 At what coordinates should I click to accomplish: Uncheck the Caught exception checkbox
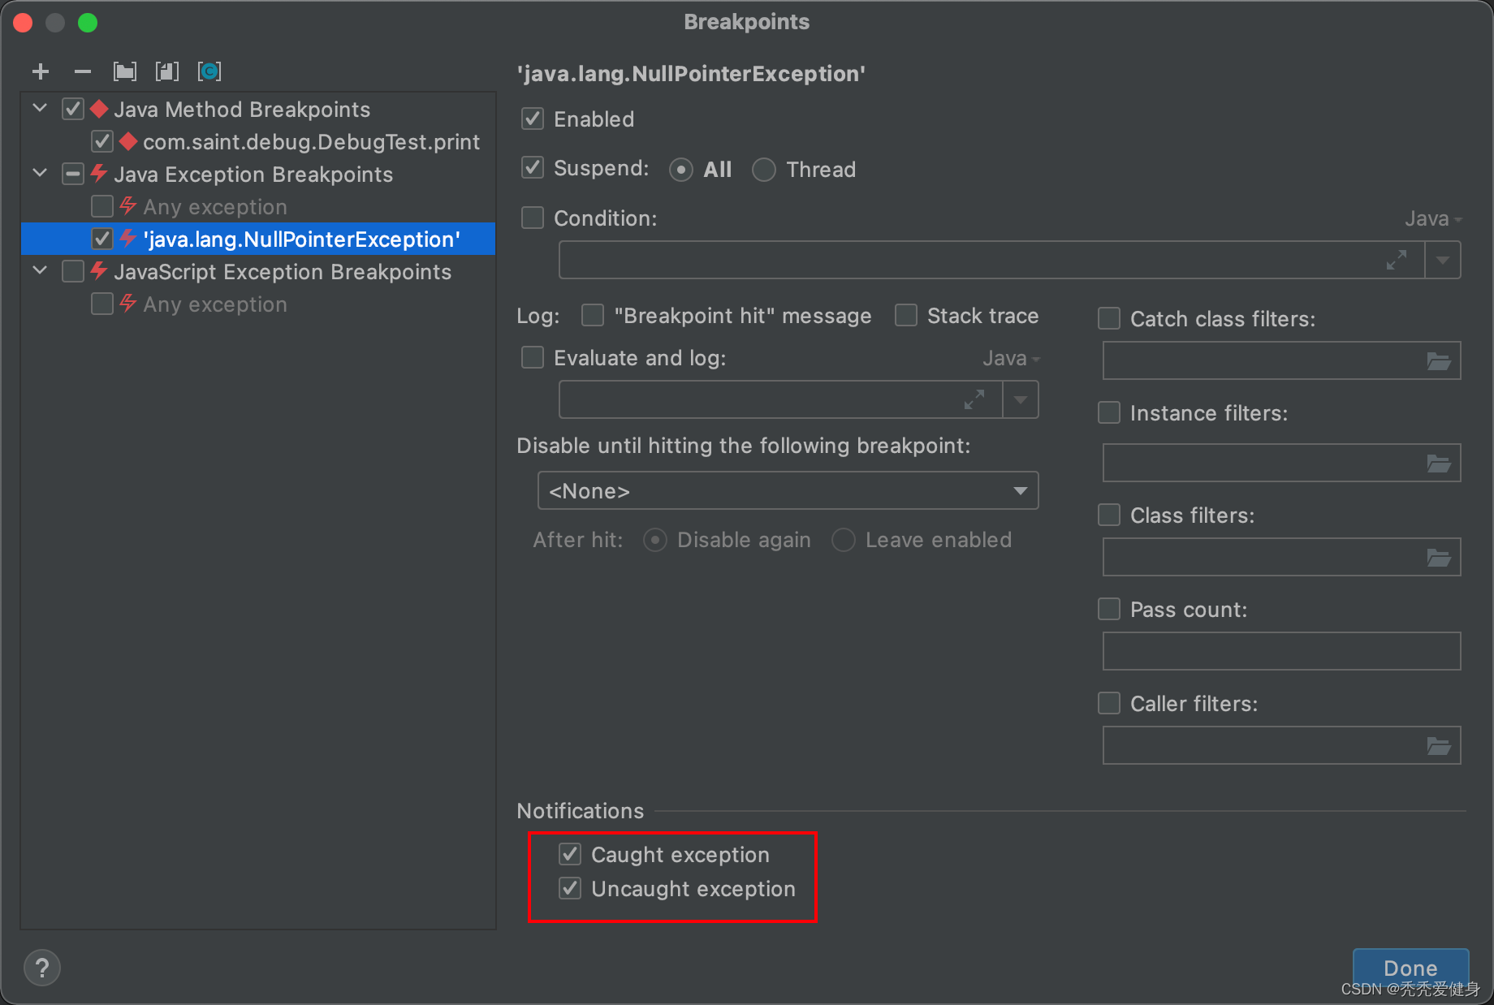point(570,854)
